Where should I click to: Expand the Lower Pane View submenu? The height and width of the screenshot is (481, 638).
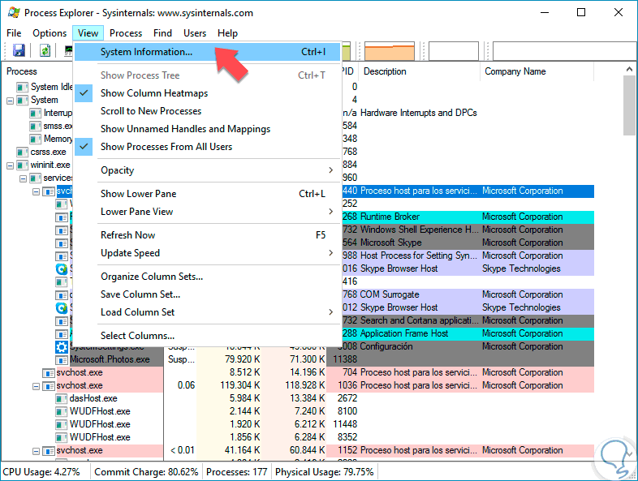(x=207, y=212)
